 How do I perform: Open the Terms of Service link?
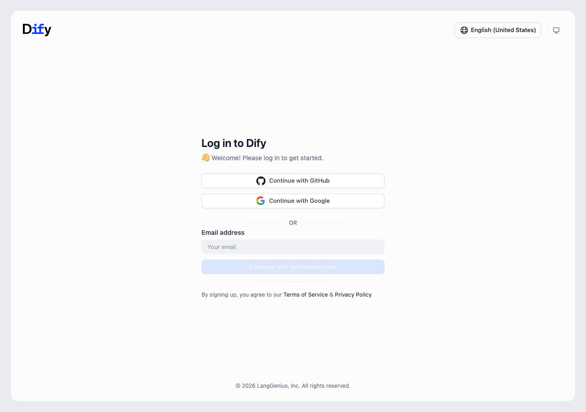pyautogui.click(x=305, y=295)
